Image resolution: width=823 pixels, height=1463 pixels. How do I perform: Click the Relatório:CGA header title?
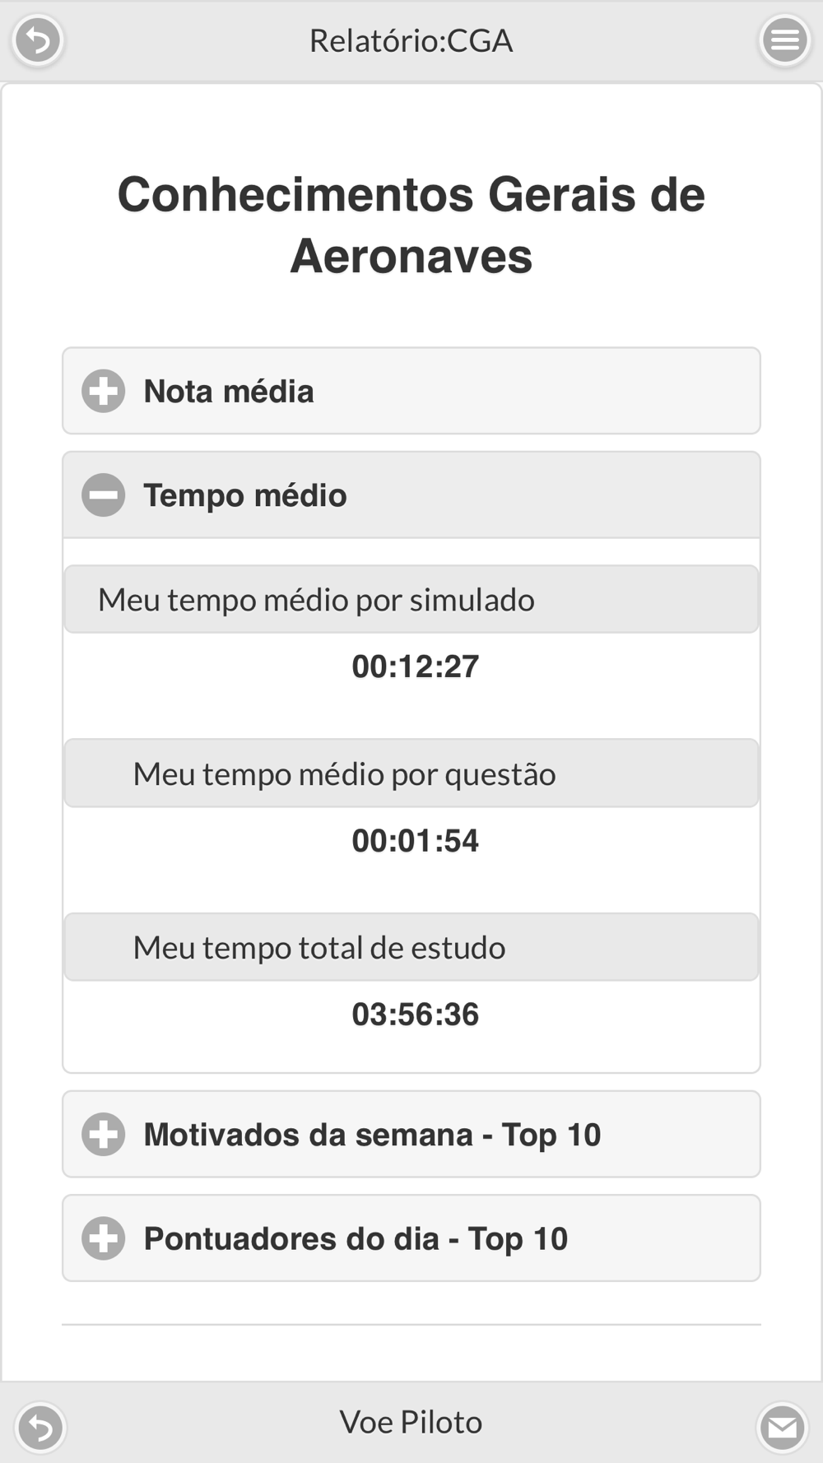coord(411,40)
